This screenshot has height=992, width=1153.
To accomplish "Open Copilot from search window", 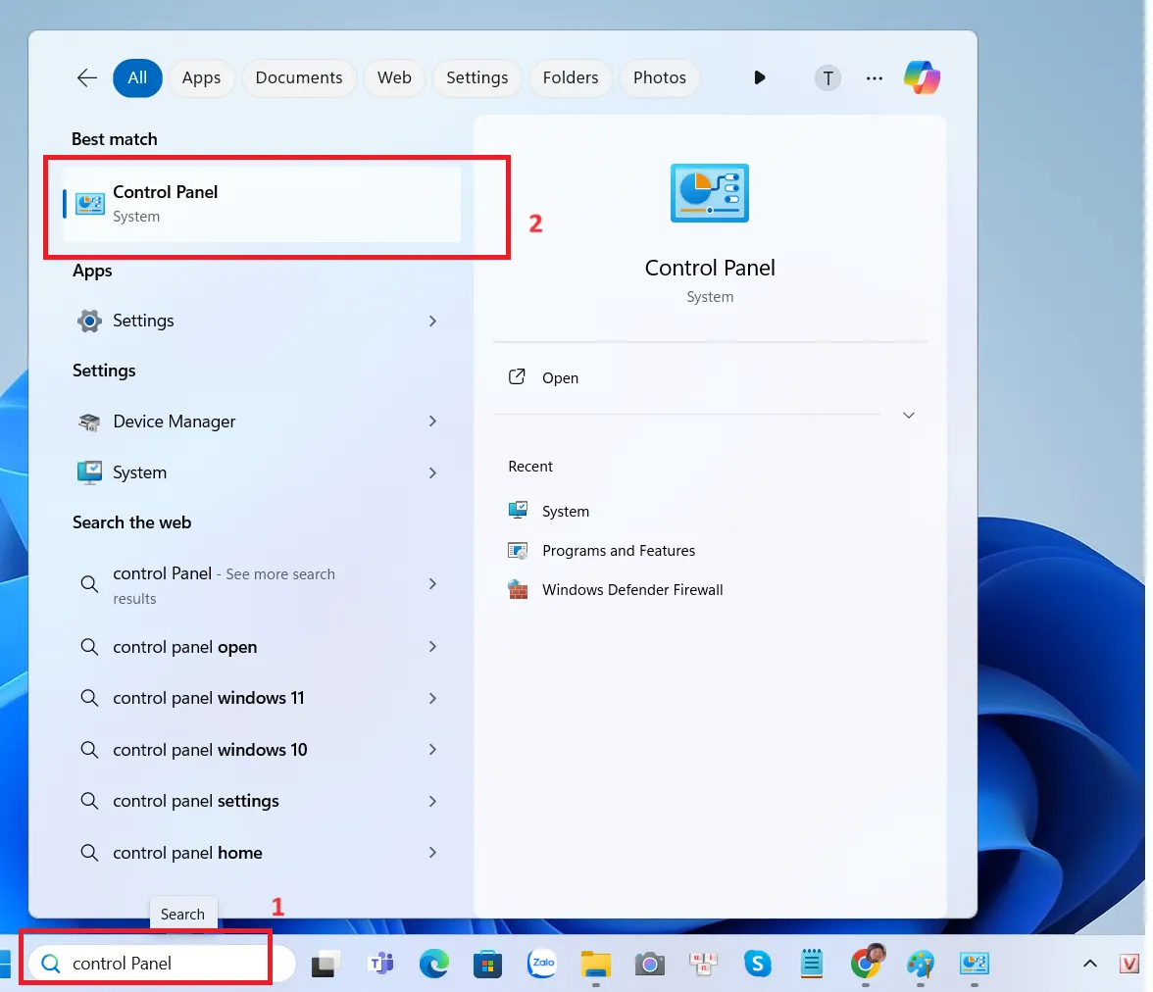I will tap(922, 77).
